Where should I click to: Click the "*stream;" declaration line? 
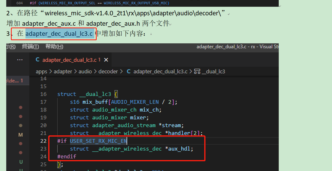click(x=127, y=125)
